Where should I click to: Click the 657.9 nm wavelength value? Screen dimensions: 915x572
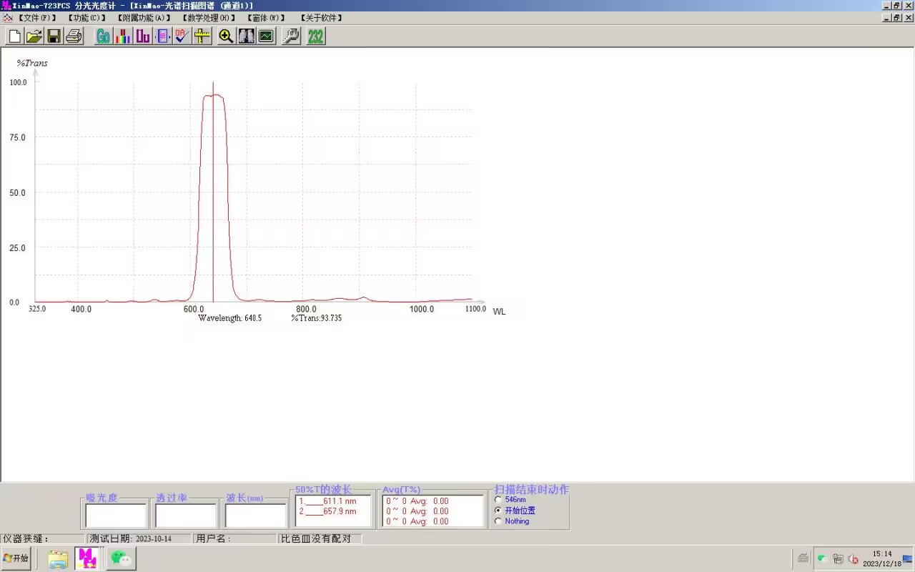tap(340, 511)
